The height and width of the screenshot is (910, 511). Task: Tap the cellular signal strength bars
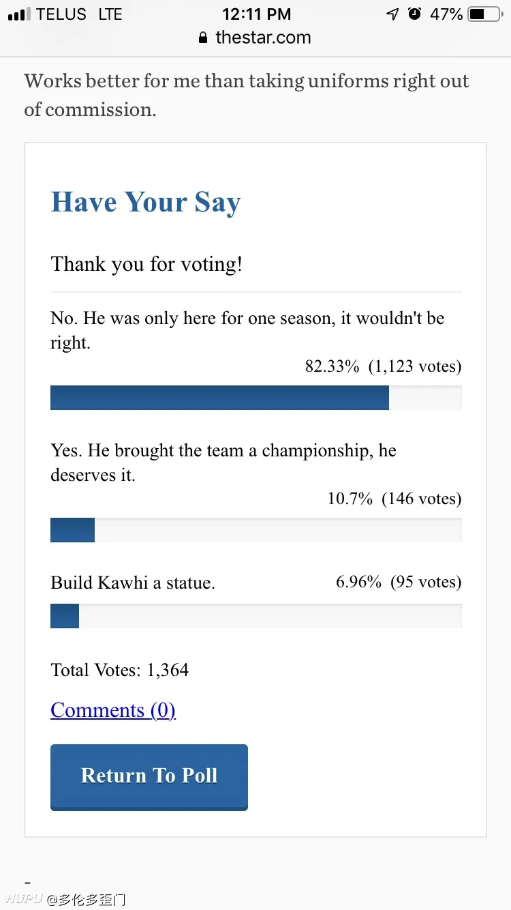pyautogui.click(x=20, y=14)
